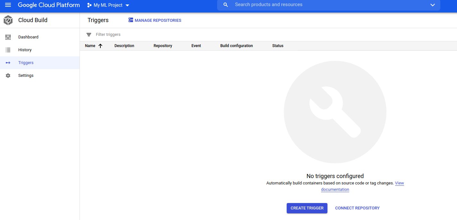
Task: Click the Triggers arrow icon in sidebar
Action: (8, 63)
